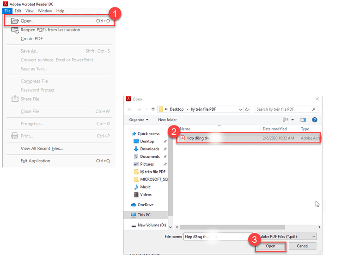Click the Search Ký trên file PDF box
354x256 pixels.
[x=286, y=109]
